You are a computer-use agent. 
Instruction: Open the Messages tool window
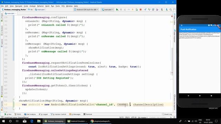pos(75,114)
